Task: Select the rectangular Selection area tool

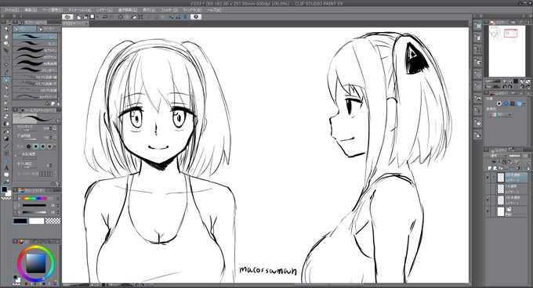Action: click(x=6, y=58)
